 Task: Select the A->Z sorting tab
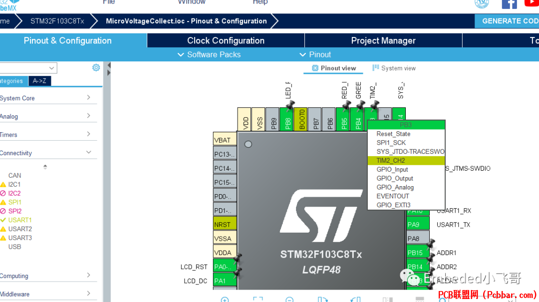(39, 81)
